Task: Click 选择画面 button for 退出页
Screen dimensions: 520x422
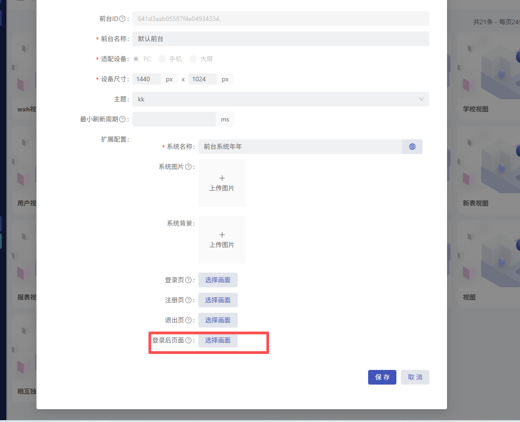Action: (x=218, y=320)
